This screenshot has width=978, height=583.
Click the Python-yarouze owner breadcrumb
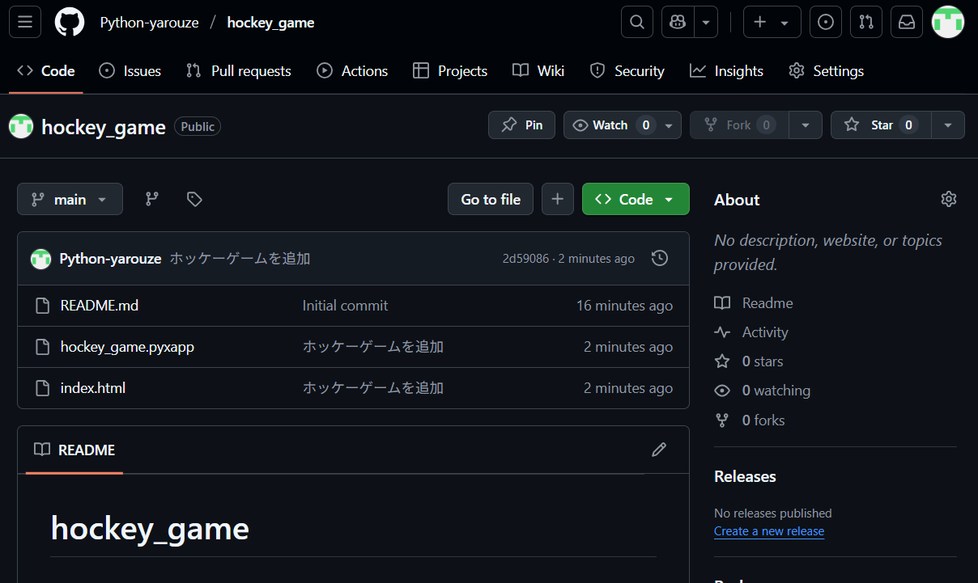pos(149,23)
